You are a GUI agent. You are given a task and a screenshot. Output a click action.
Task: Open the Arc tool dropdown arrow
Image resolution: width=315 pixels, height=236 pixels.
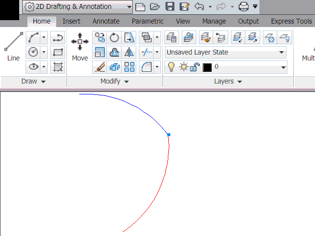(x=44, y=37)
